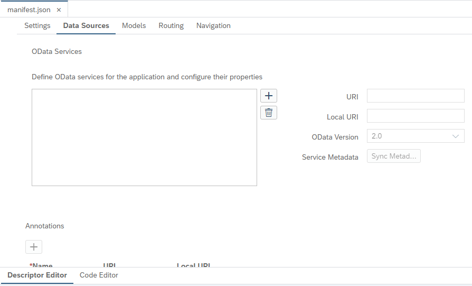Switch to the Settings tab

[x=37, y=25]
